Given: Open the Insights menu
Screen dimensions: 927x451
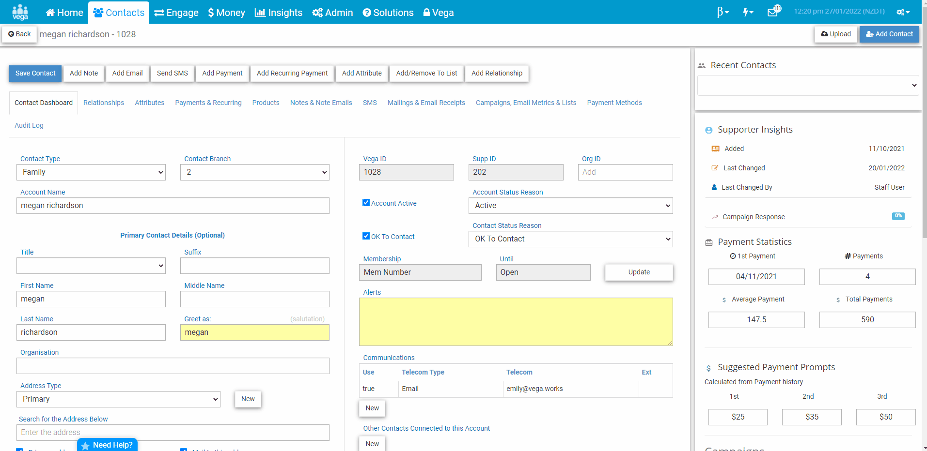Looking at the screenshot, I should [279, 13].
